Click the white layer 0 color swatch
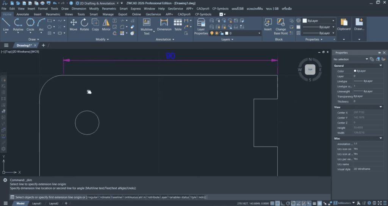The width and height of the screenshot is (388, 206). (x=227, y=33)
